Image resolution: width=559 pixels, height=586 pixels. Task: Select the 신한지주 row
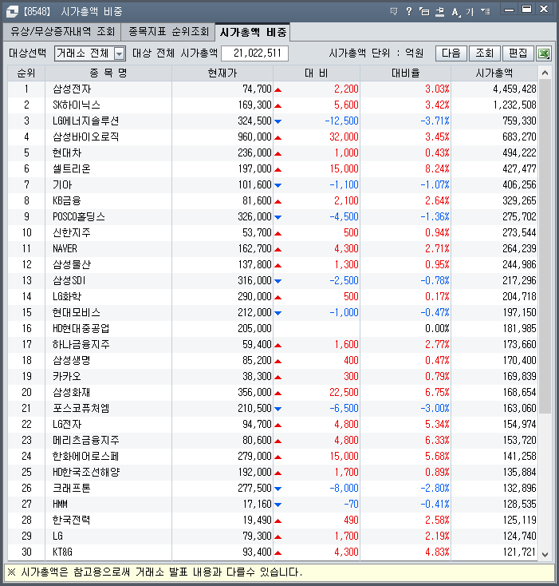(273, 233)
